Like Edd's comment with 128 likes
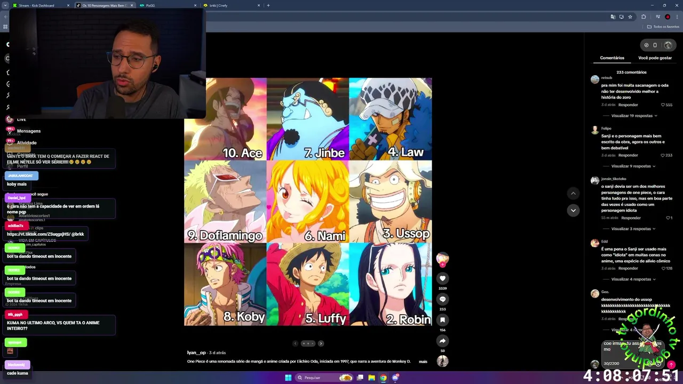The width and height of the screenshot is (683, 384). [663, 268]
